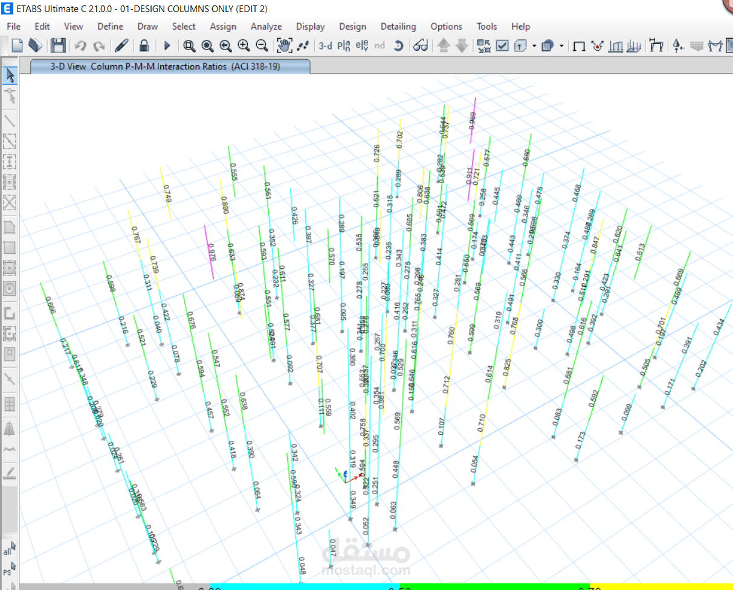Show undeformed shape frame icon
The width and height of the screenshot is (733, 590).
(x=578, y=45)
